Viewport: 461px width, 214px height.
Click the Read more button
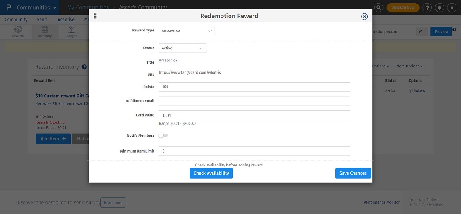tap(113, 203)
